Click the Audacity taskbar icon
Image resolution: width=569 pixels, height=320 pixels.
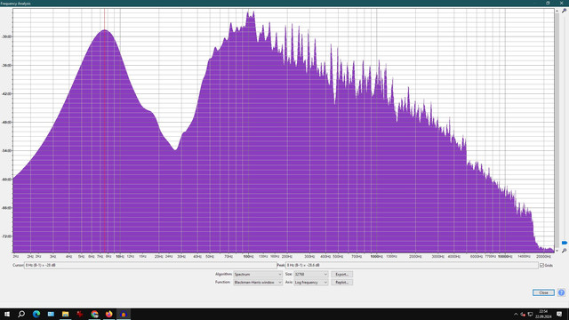coord(124,314)
